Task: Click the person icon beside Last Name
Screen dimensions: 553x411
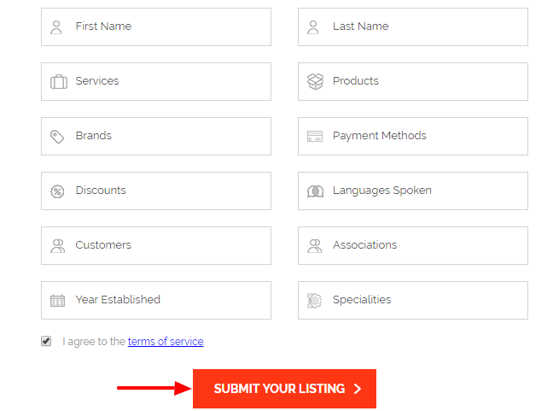Action: coord(313,27)
